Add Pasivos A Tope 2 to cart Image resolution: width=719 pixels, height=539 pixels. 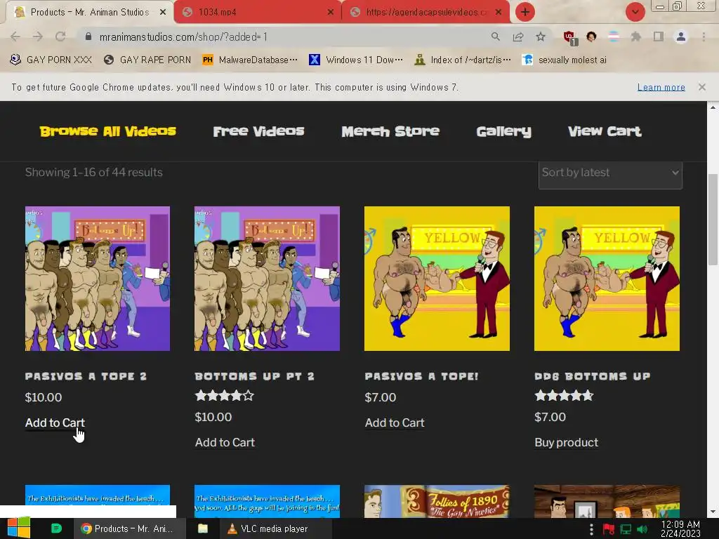coord(55,422)
